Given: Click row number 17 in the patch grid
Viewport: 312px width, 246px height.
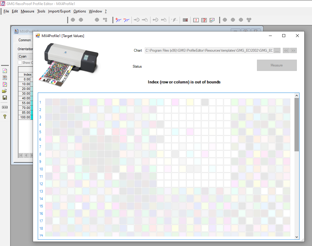Looking at the screenshot, I should pyautogui.click(x=41, y=221).
